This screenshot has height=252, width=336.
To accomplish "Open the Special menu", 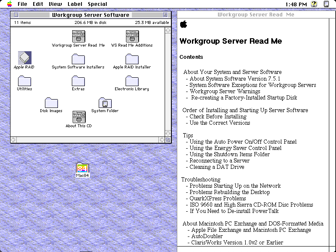I will pyautogui.click(x=97, y=4).
